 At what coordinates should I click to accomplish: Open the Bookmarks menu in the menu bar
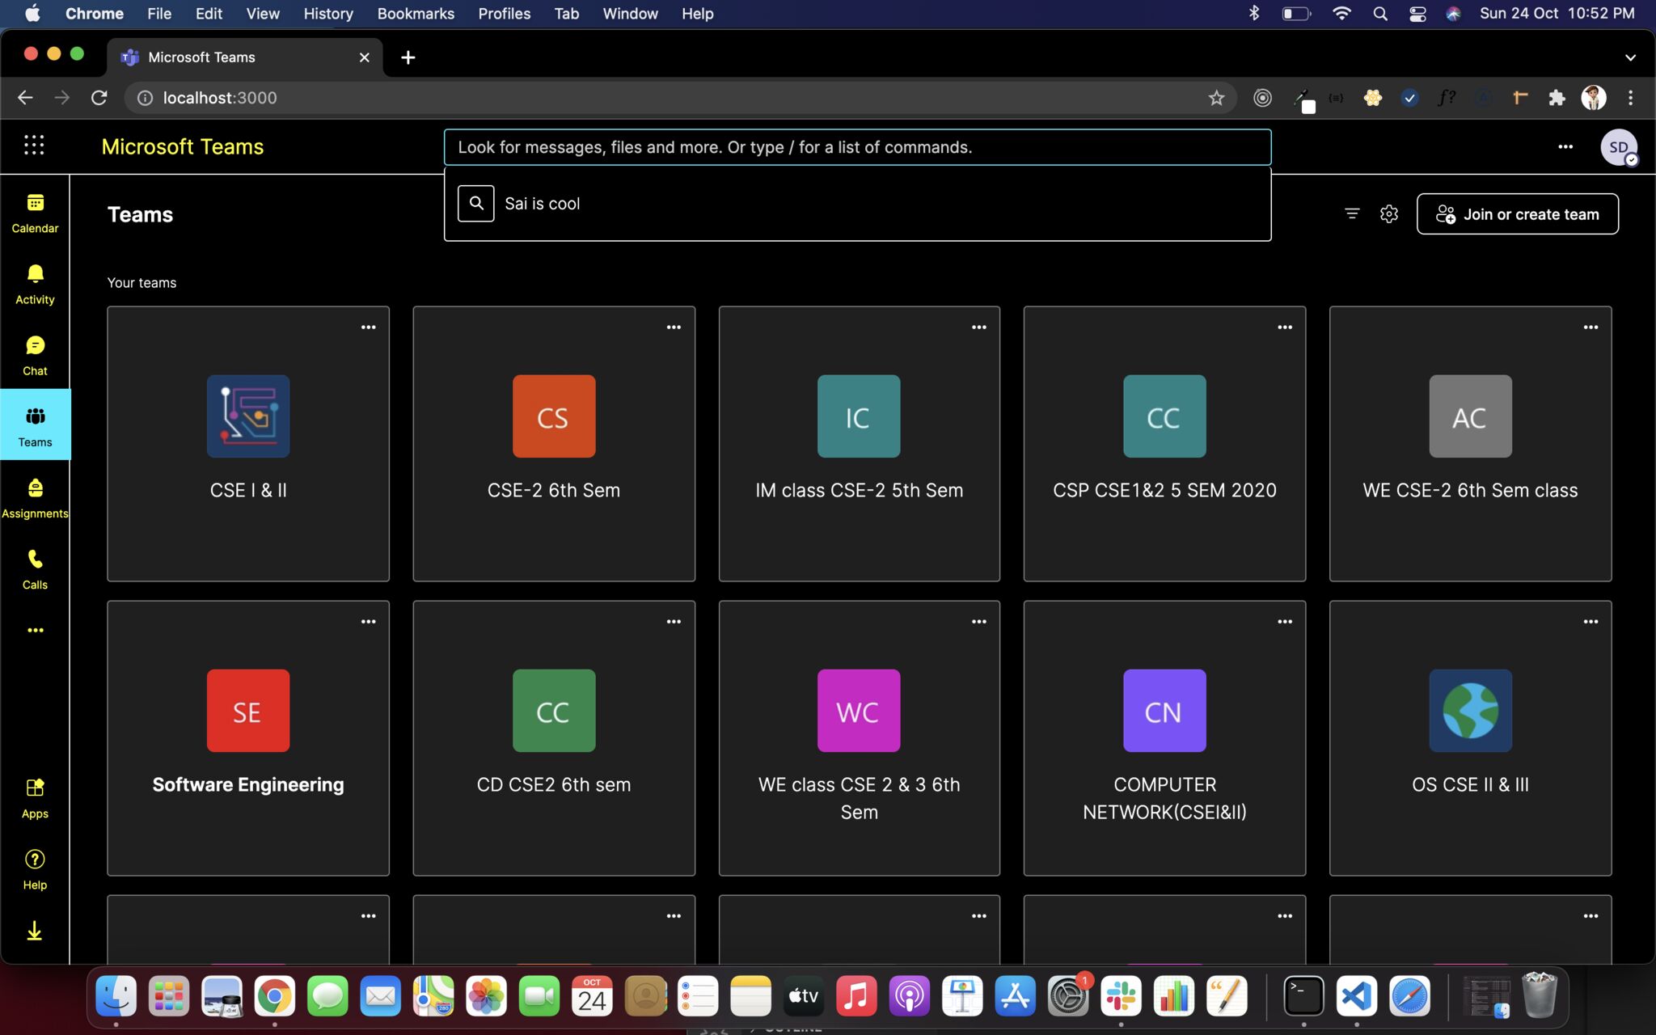pyautogui.click(x=416, y=14)
